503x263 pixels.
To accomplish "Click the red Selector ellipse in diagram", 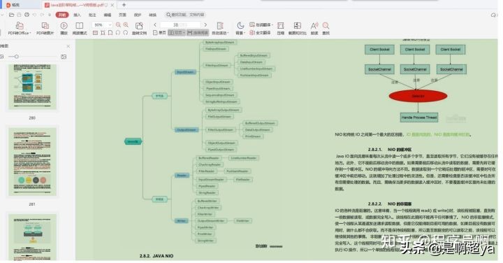I will [x=418, y=96].
